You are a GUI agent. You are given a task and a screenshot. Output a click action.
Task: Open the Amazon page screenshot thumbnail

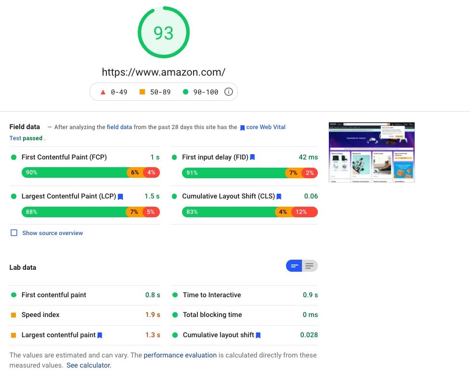372,152
